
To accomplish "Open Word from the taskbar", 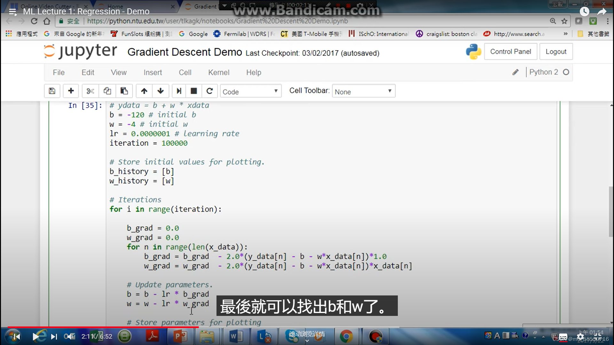I will coord(236,336).
